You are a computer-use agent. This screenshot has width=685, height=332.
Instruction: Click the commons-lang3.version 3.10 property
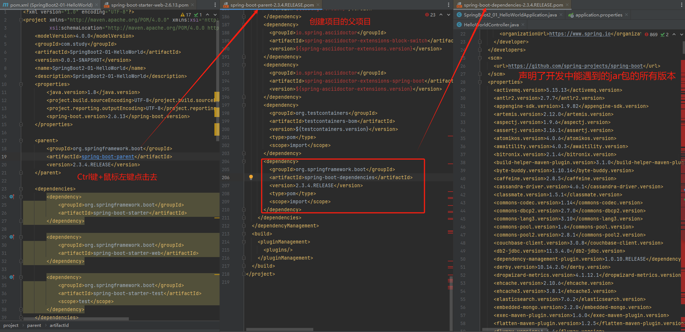click(568, 219)
